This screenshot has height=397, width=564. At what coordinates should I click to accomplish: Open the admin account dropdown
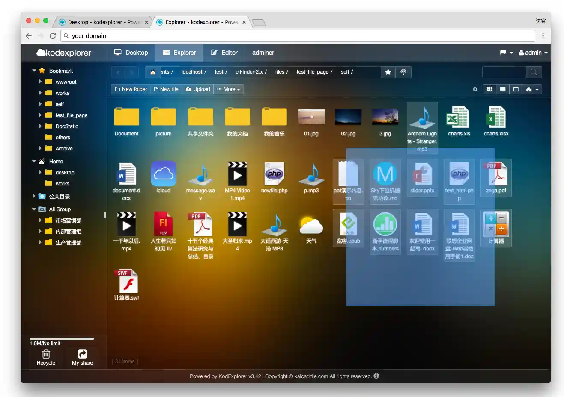[532, 53]
